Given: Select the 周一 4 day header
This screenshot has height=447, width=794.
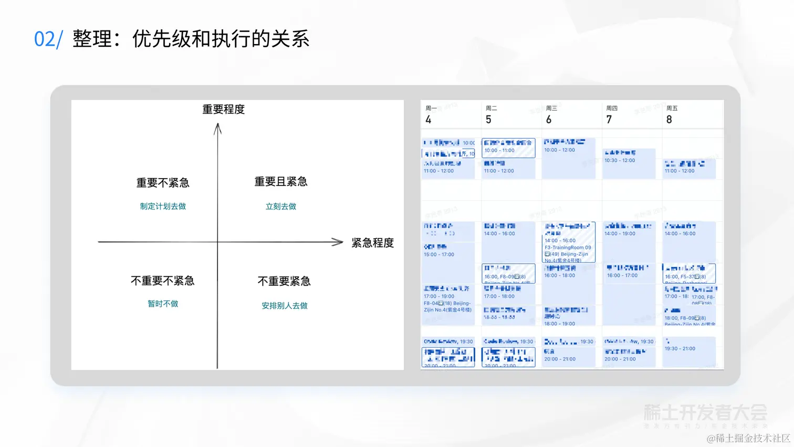Looking at the screenshot, I should point(432,115).
